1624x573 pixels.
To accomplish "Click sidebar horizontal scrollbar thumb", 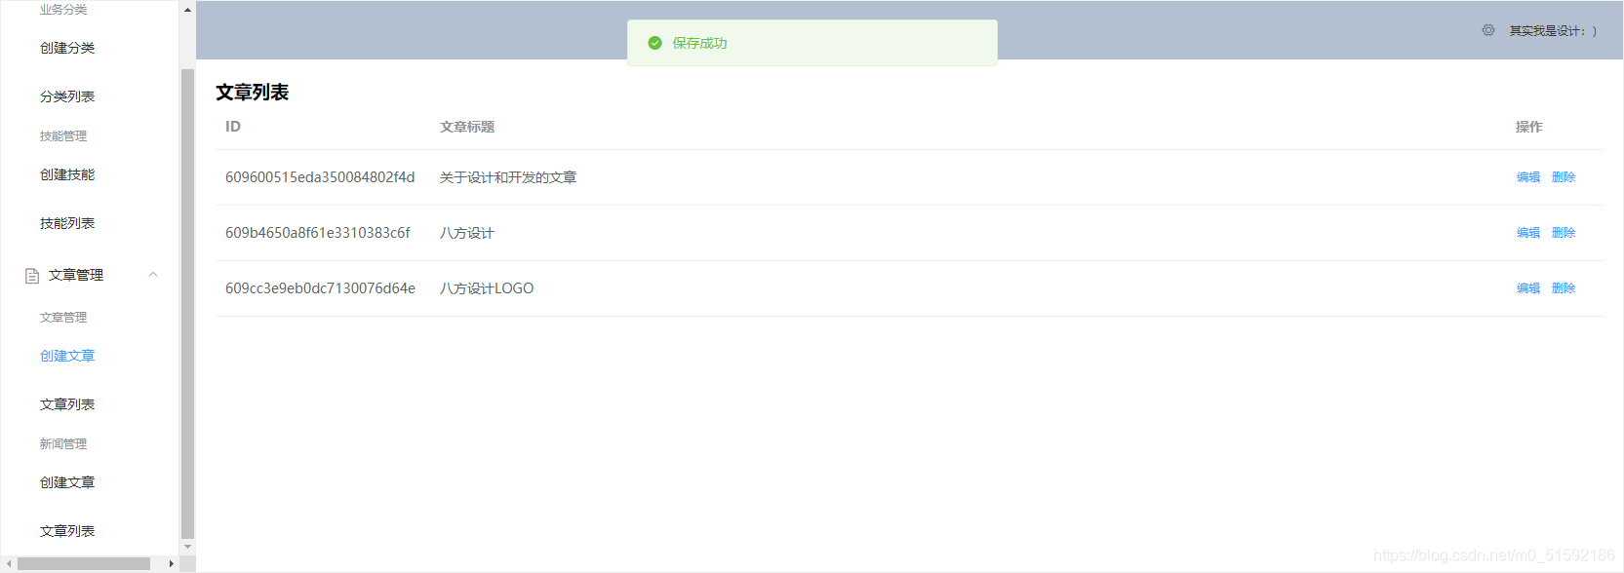I will click(x=84, y=563).
